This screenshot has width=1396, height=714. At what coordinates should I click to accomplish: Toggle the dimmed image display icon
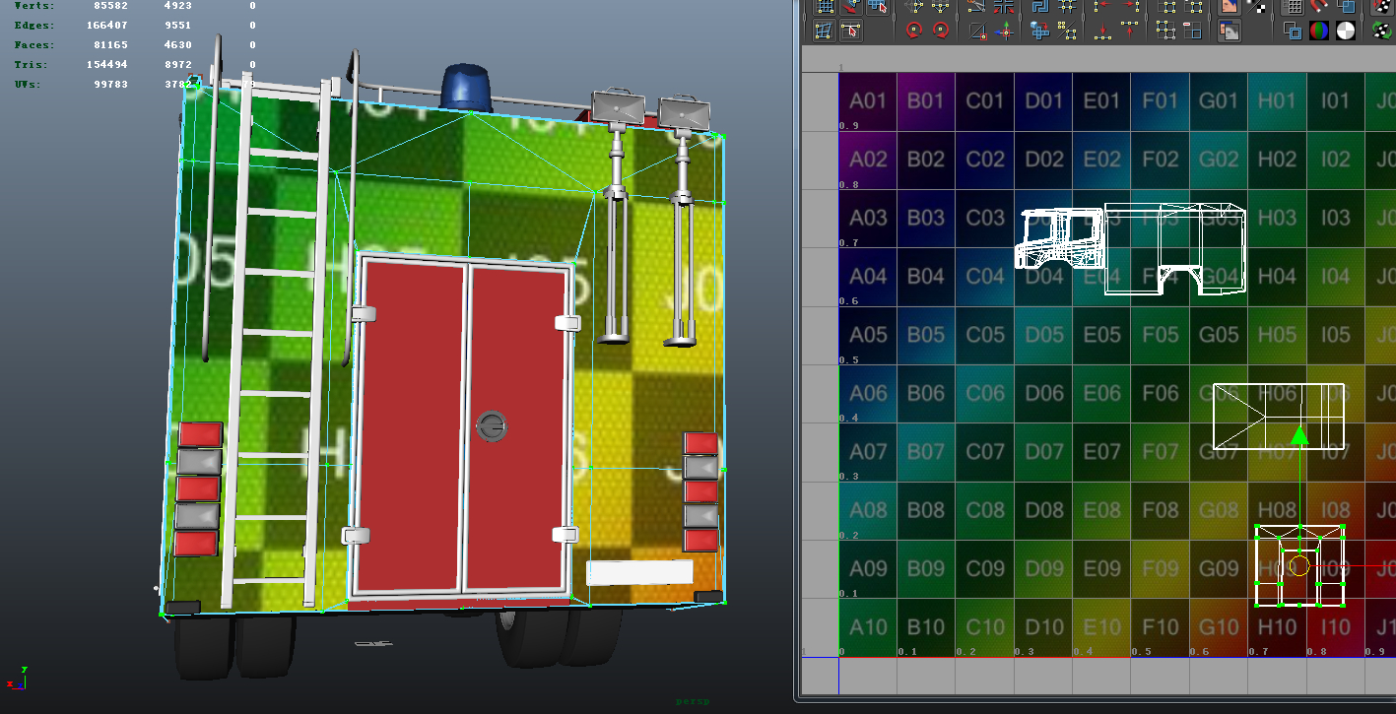pos(1229,31)
